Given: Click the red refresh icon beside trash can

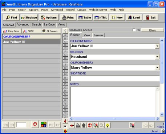Looking at the screenshot, I should pyautogui.click(x=90, y=126).
